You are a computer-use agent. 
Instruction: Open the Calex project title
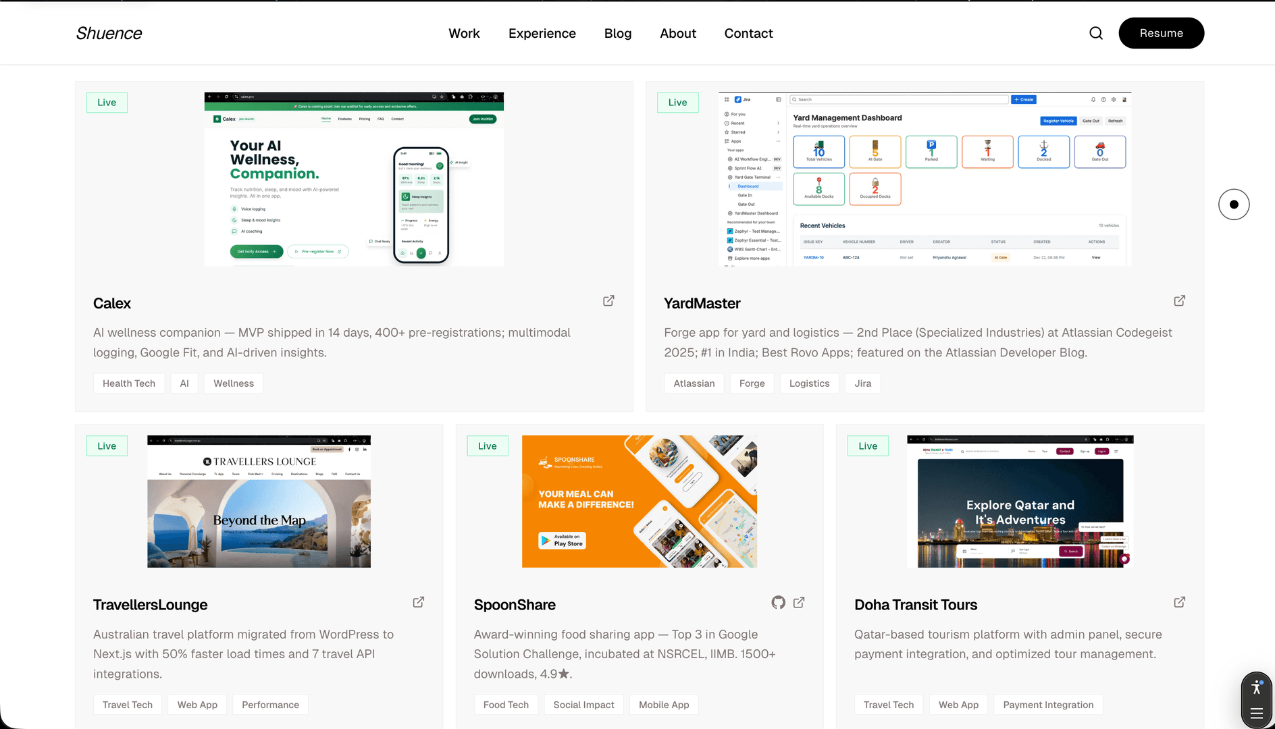[x=112, y=303]
